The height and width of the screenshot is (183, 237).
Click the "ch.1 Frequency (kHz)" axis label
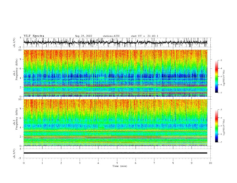point(16,69)
